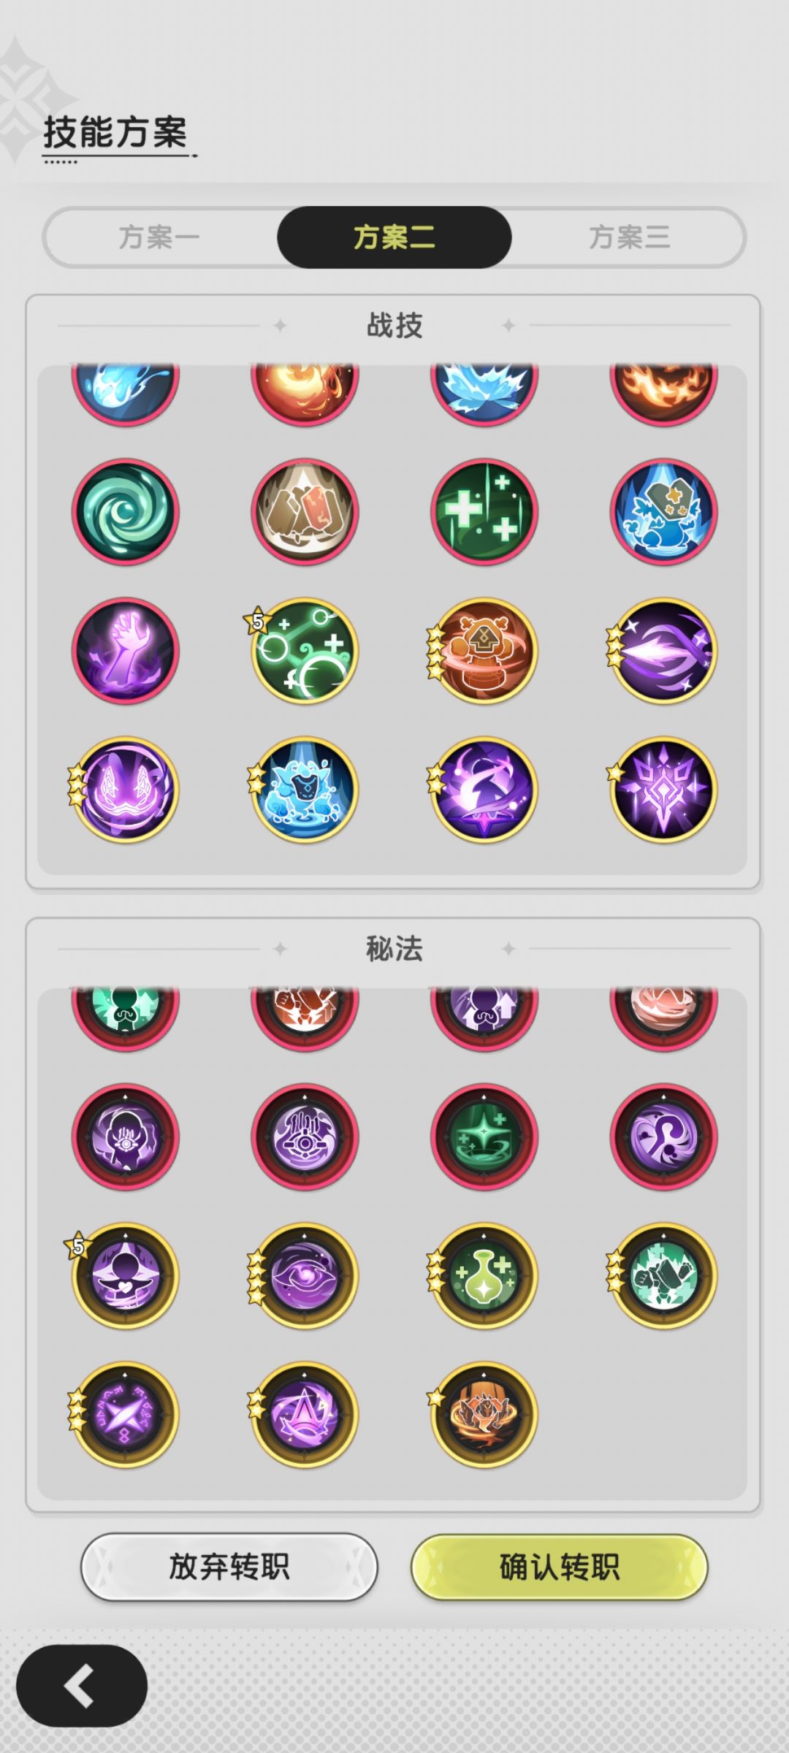
Task: Choose the green fist gauntlet secret art
Action: pos(663,1275)
